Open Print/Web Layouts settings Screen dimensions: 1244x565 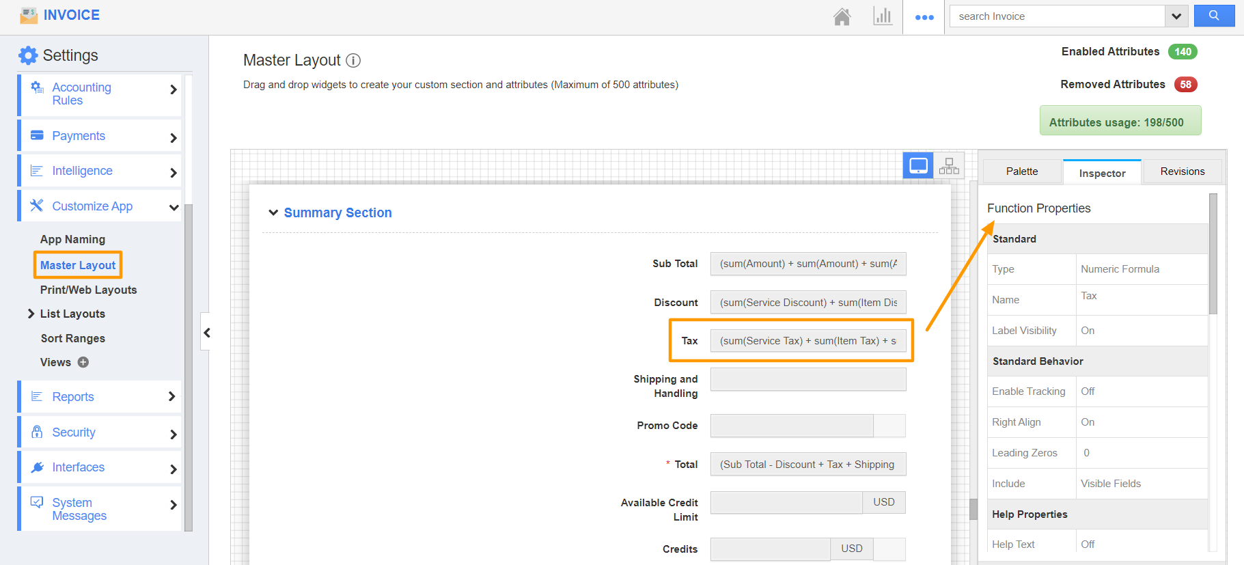(88, 290)
